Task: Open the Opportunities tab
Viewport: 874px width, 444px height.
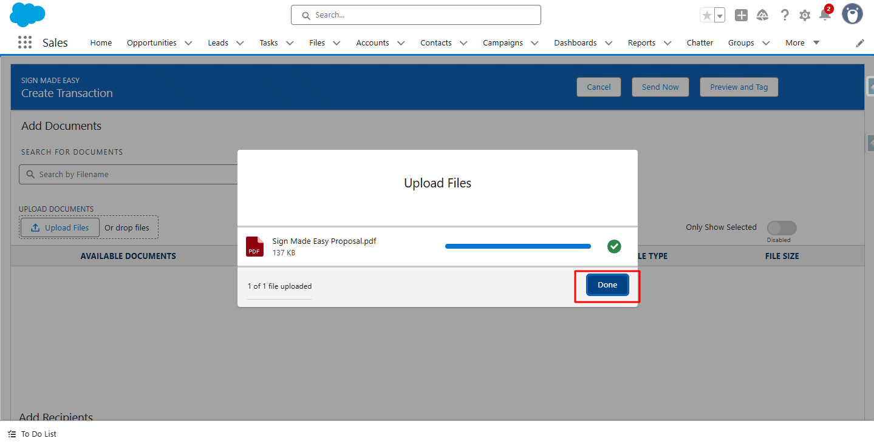Action: click(152, 43)
